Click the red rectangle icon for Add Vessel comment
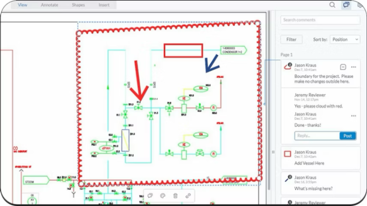 tap(288, 154)
